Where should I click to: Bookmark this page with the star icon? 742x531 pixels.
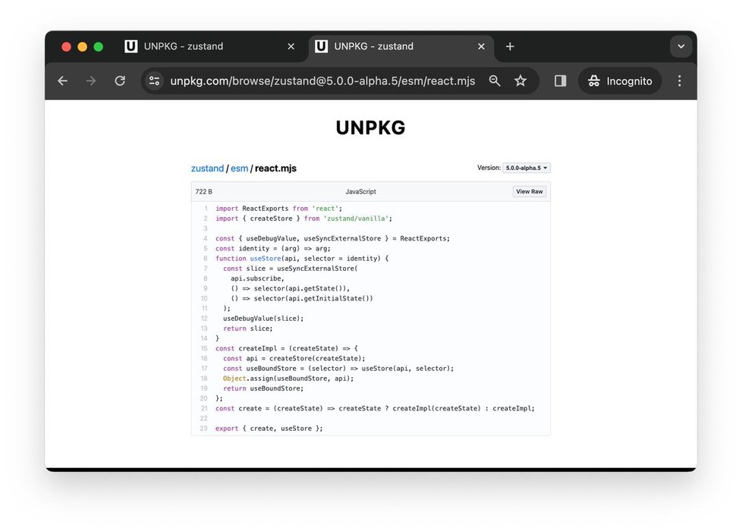click(x=520, y=81)
